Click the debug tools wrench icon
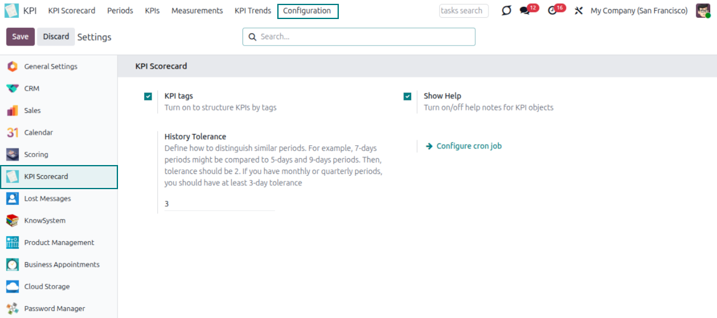 click(x=579, y=11)
